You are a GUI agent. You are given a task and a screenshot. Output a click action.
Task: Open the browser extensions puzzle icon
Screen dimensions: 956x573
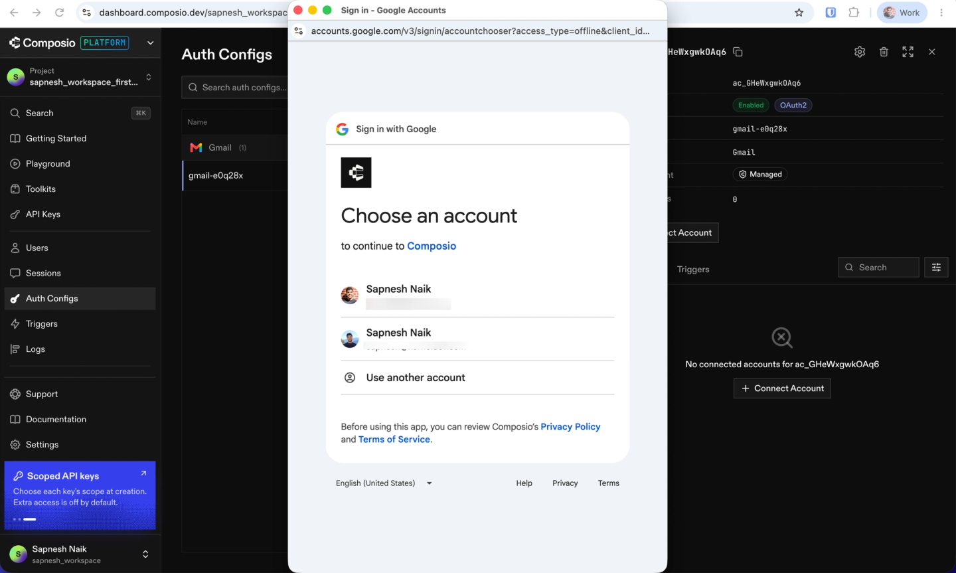(854, 13)
